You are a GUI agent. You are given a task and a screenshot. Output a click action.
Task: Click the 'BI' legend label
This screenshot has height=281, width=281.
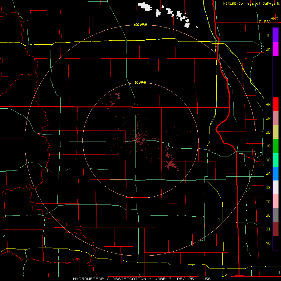coord(268,229)
